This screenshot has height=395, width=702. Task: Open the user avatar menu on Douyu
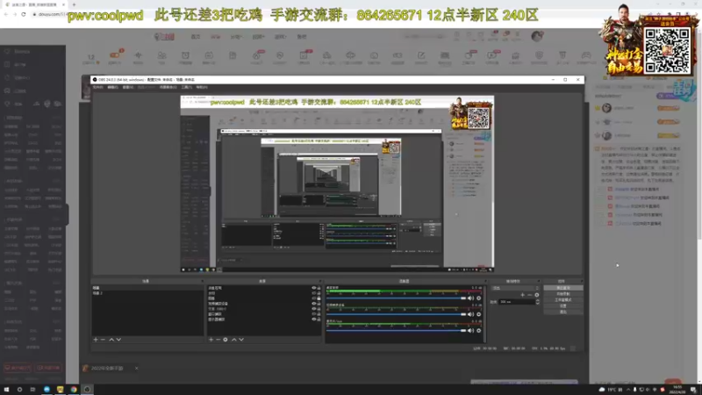tap(536, 36)
